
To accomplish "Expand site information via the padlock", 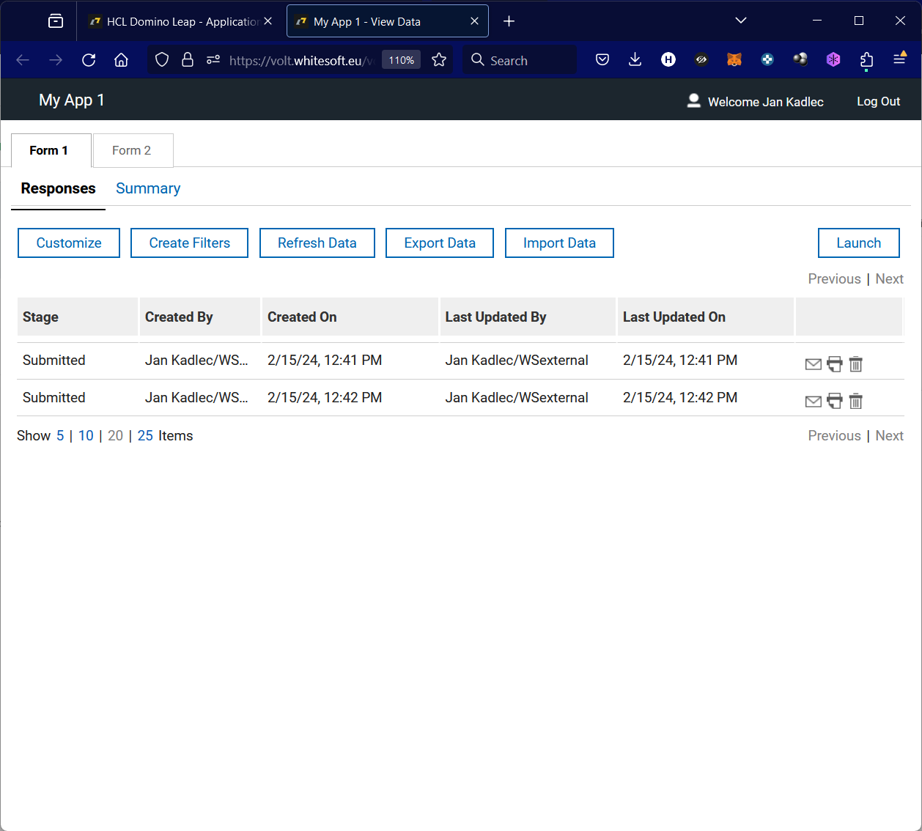I will click(188, 59).
